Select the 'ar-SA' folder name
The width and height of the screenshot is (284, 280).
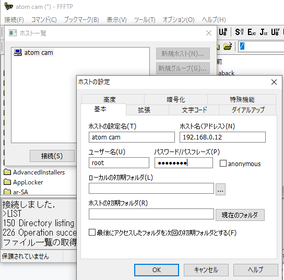point(20,192)
